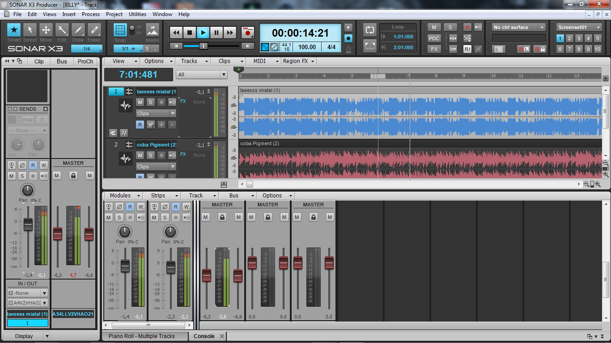The image size is (611, 343).
Task: Click the add marker plus at the ruler's end
Action: (606, 79)
